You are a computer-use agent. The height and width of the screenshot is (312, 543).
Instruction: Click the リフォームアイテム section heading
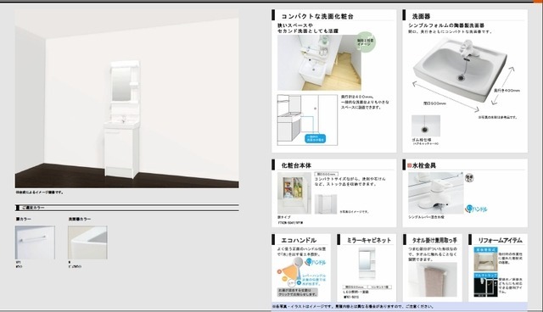pos(500,240)
